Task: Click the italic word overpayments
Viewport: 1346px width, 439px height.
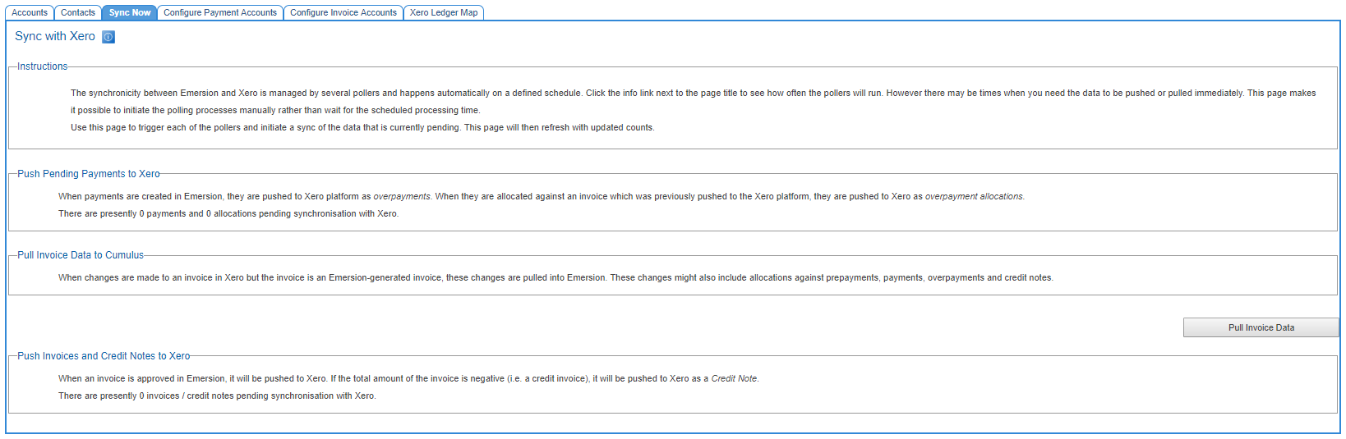Action: [x=402, y=197]
